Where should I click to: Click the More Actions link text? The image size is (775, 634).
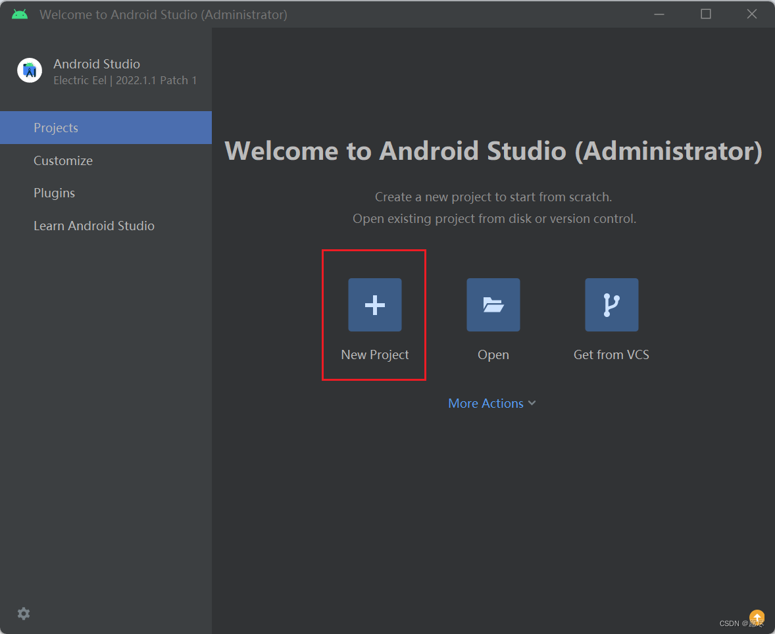pos(485,403)
